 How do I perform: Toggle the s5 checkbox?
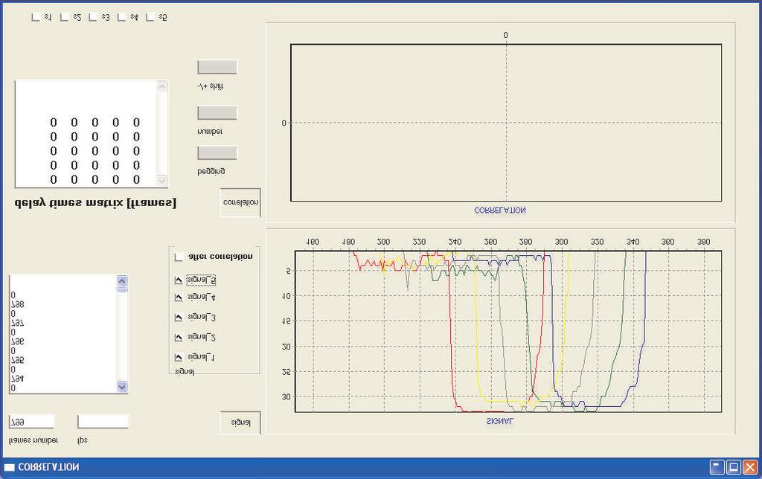tap(150, 17)
